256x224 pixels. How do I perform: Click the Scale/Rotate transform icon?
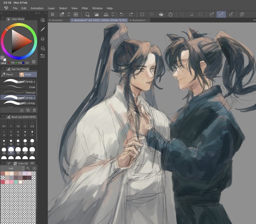[x=171, y=14]
